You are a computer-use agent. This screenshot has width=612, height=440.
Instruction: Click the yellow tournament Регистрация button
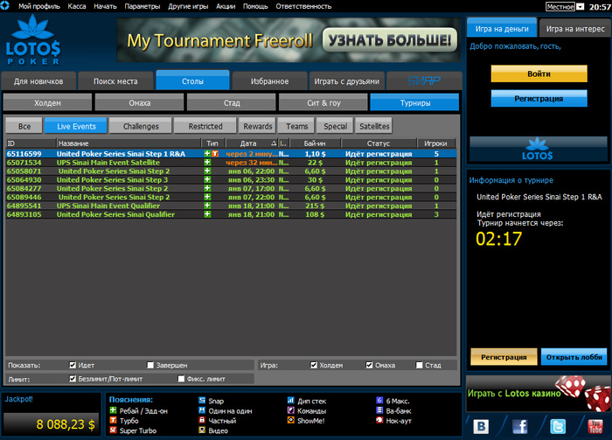tap(504, 357)
